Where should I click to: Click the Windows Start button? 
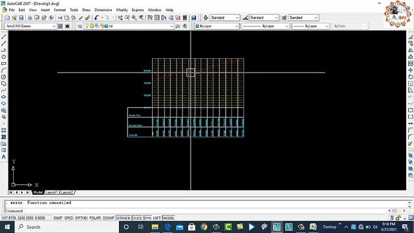click(7, 227)
